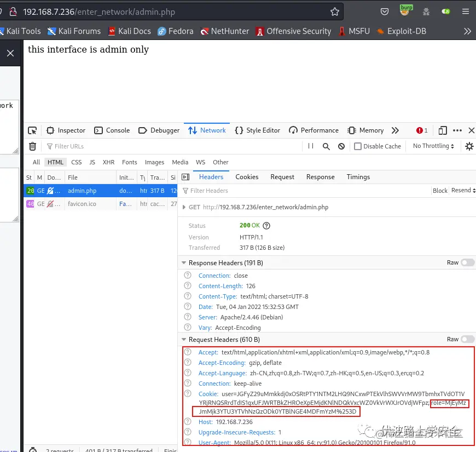The width and height of the screenshot is (476, 452).
Task: Open the No Throttling dropdown
Action: click(433, 146)
